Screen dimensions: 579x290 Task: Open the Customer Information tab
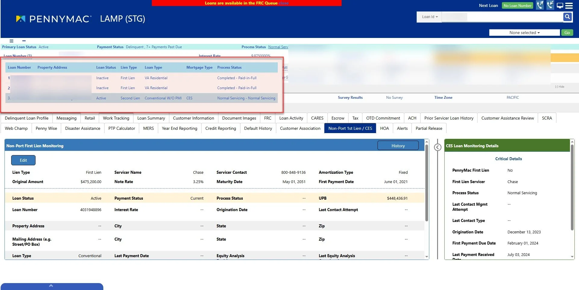(x=193, y=118)
